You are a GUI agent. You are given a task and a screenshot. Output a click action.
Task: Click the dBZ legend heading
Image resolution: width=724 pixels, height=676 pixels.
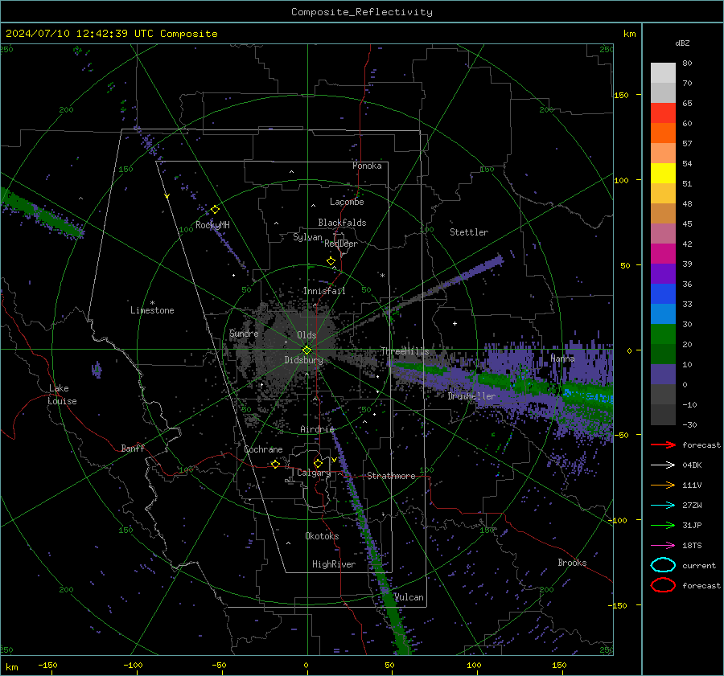(682, 43)
